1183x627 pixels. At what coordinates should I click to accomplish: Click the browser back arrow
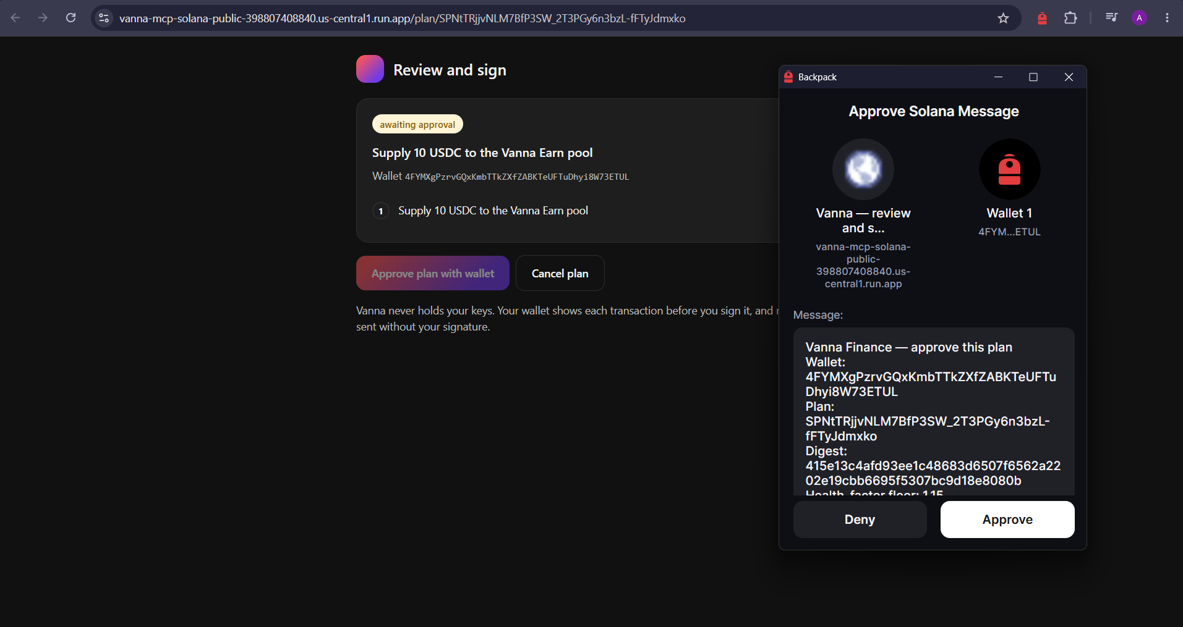pyautogui.click(x=15, y=18)
